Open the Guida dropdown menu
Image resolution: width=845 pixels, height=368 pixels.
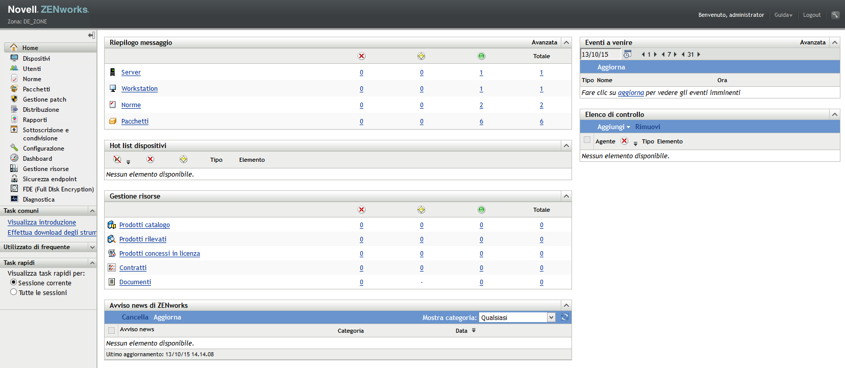(x=783, y=15)
